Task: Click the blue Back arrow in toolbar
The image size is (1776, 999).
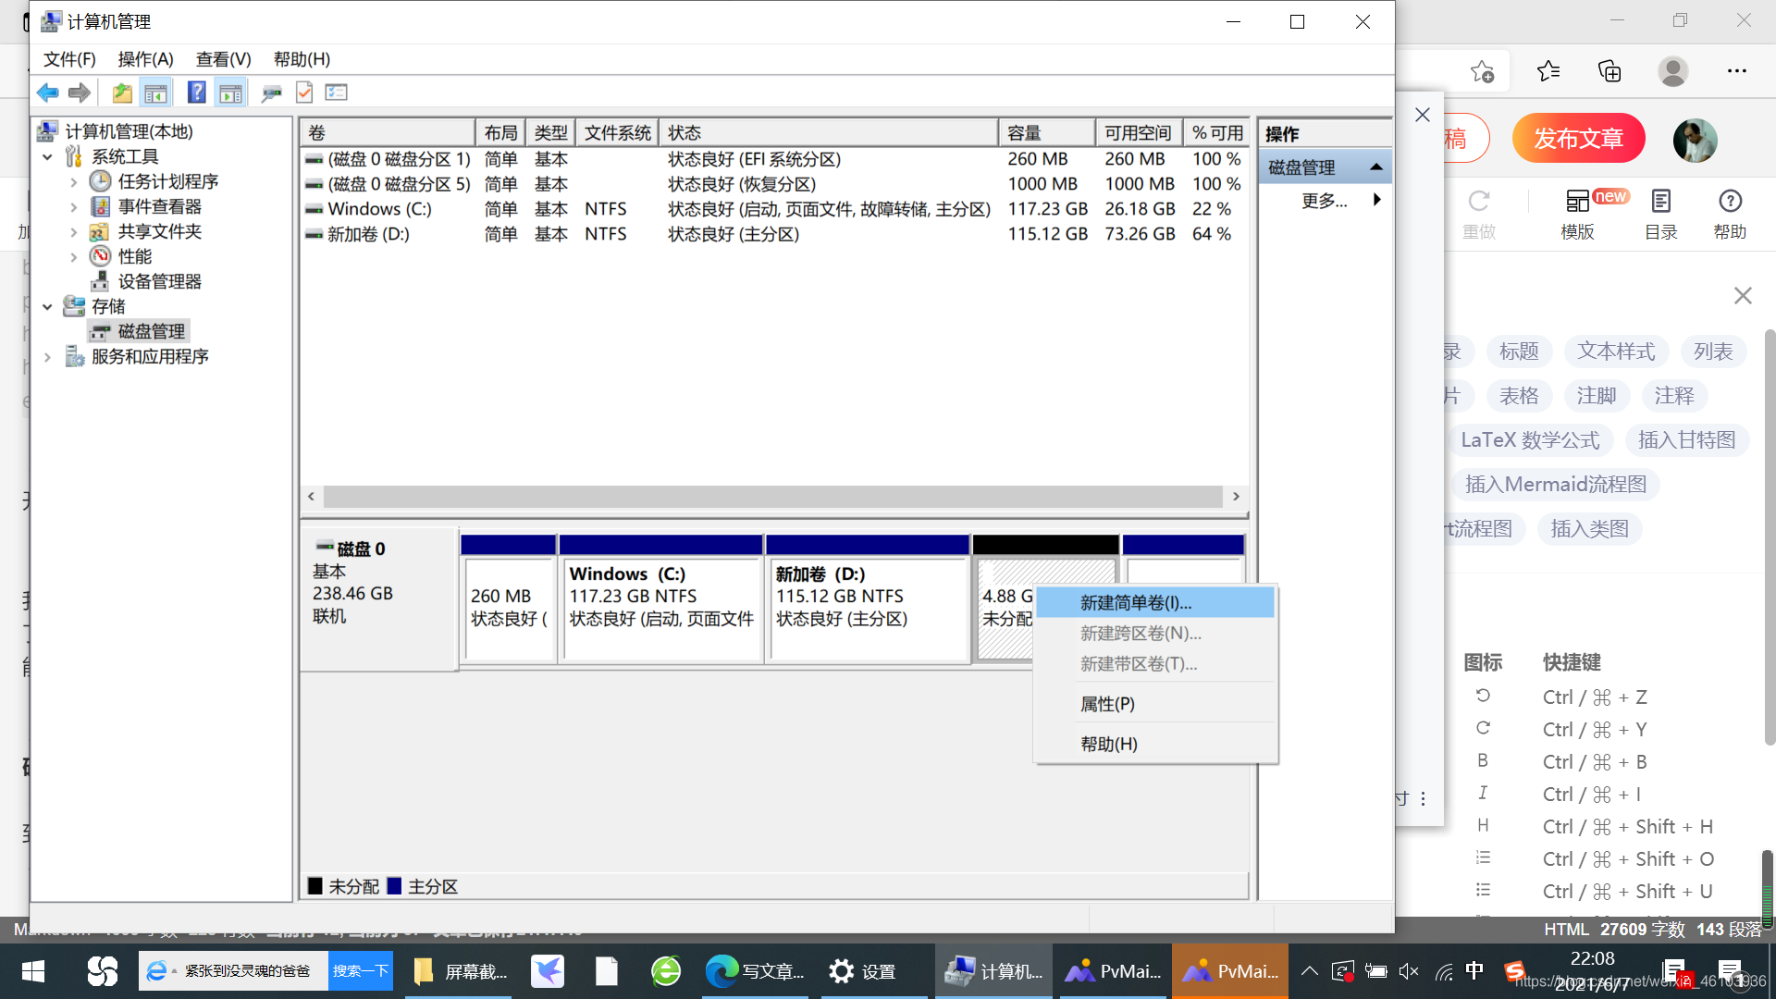Action: (x=47, y=92)
